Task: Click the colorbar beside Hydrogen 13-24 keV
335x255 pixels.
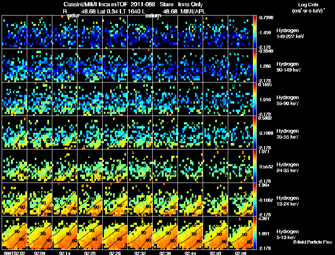Action: 255,200
